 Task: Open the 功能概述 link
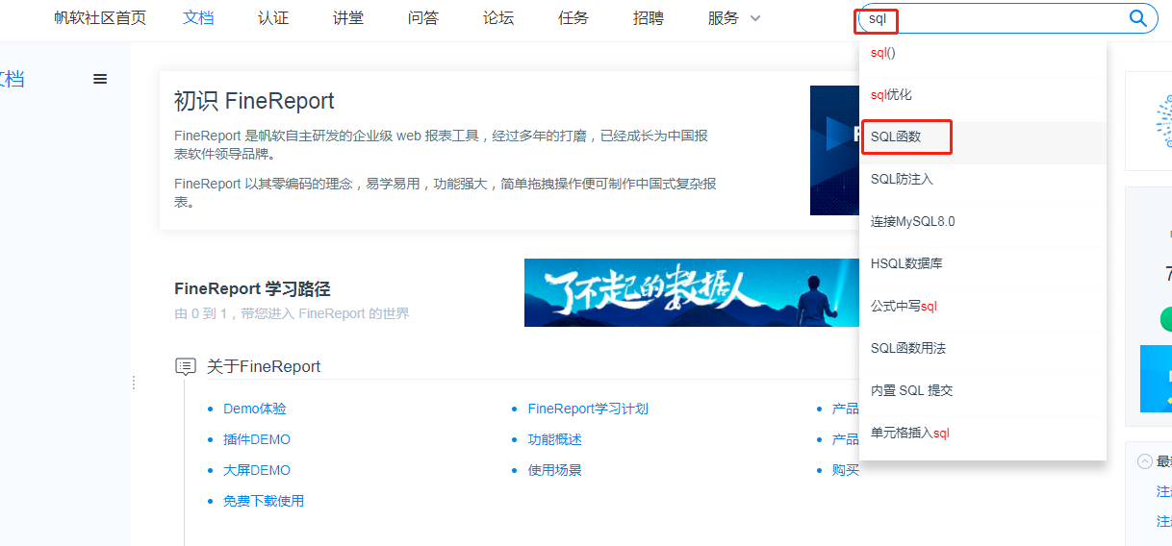(555, 439)
